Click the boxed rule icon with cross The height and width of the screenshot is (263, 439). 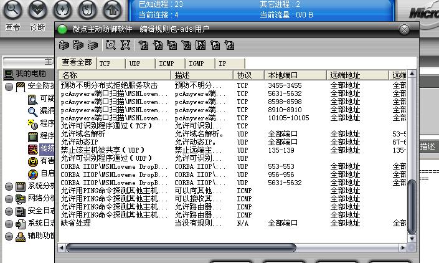201,45
